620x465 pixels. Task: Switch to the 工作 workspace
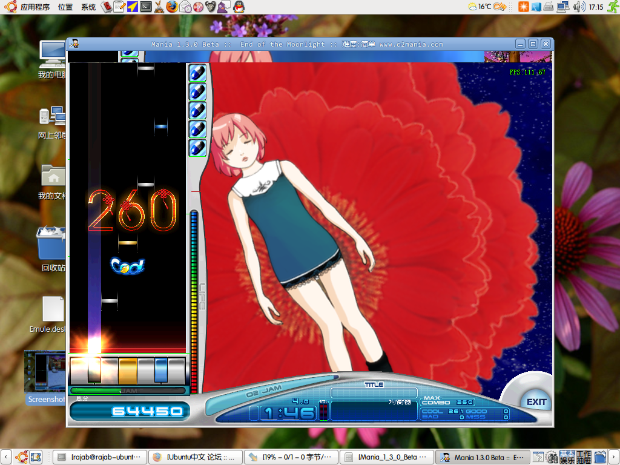coord(584,453)
